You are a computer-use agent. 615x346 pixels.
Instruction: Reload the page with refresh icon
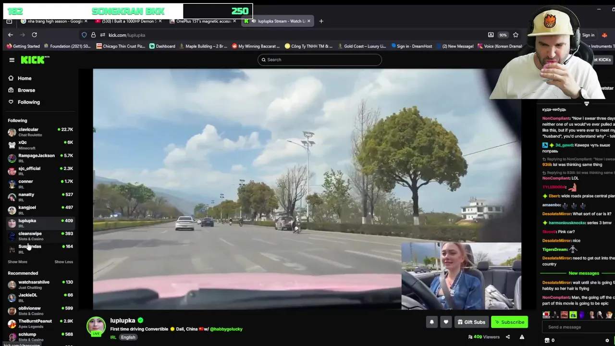tap(34, 35)
